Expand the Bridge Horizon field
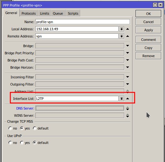The width and height of the screenshot is (165, 162). [x=127, y=67]
